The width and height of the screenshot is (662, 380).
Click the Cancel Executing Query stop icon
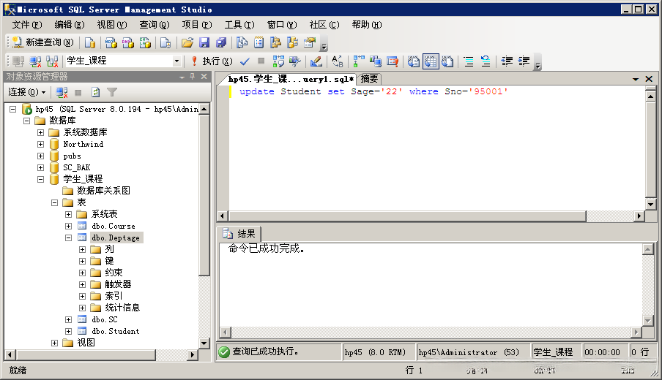(261, 61)
